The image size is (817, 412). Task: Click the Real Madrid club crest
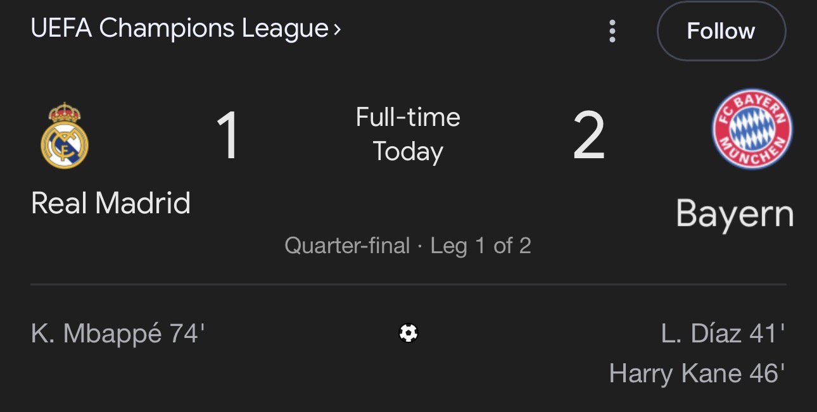(x=65, y=136)
